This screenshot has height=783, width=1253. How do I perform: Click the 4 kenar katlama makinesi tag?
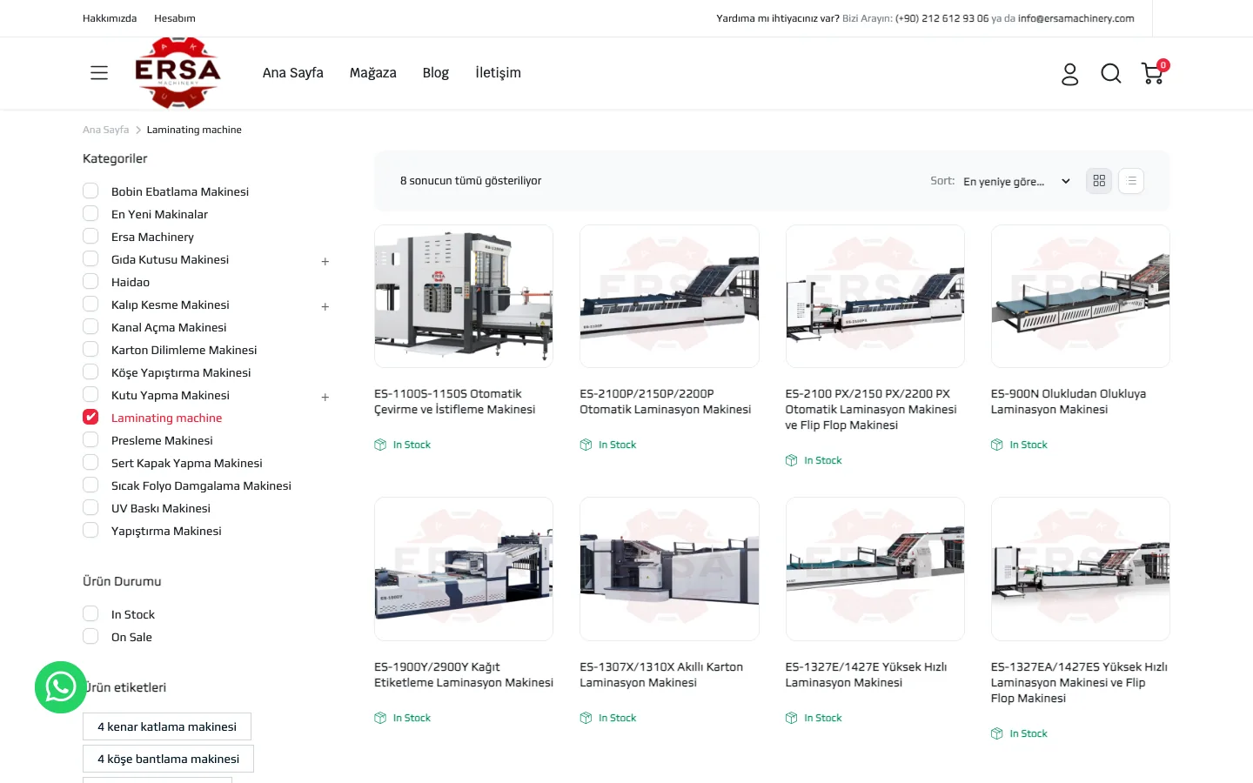point(167,726)
